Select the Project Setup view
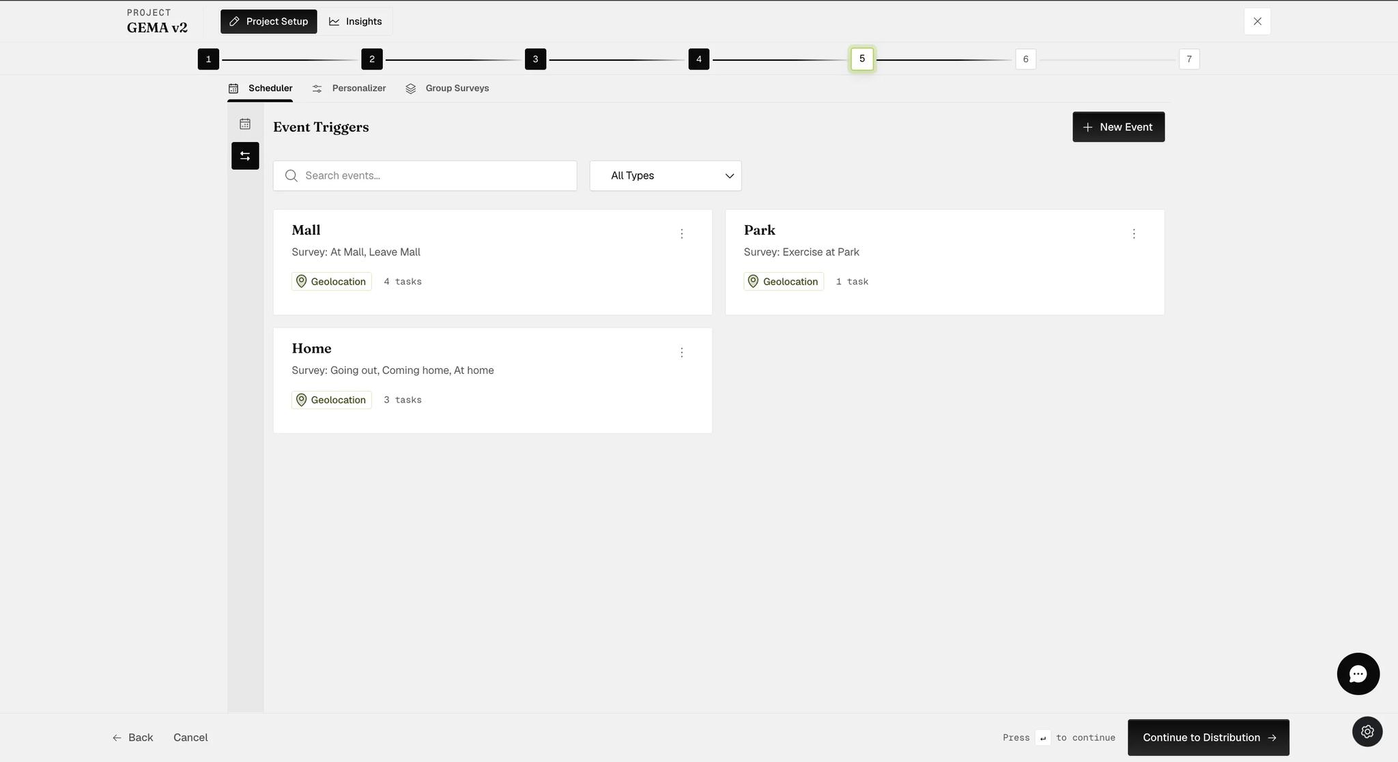 click(269, 22)
